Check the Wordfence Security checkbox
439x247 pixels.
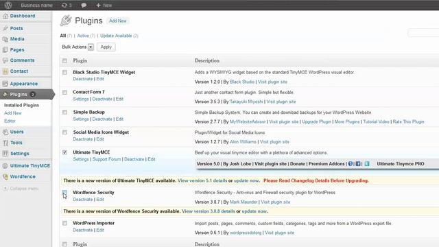(64, 192)
